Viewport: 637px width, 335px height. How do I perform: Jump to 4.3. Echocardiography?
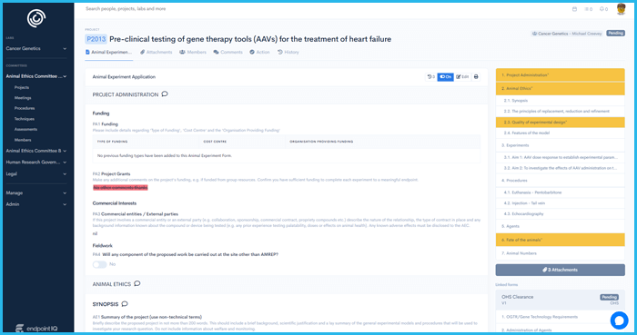[x=561, y=214]
